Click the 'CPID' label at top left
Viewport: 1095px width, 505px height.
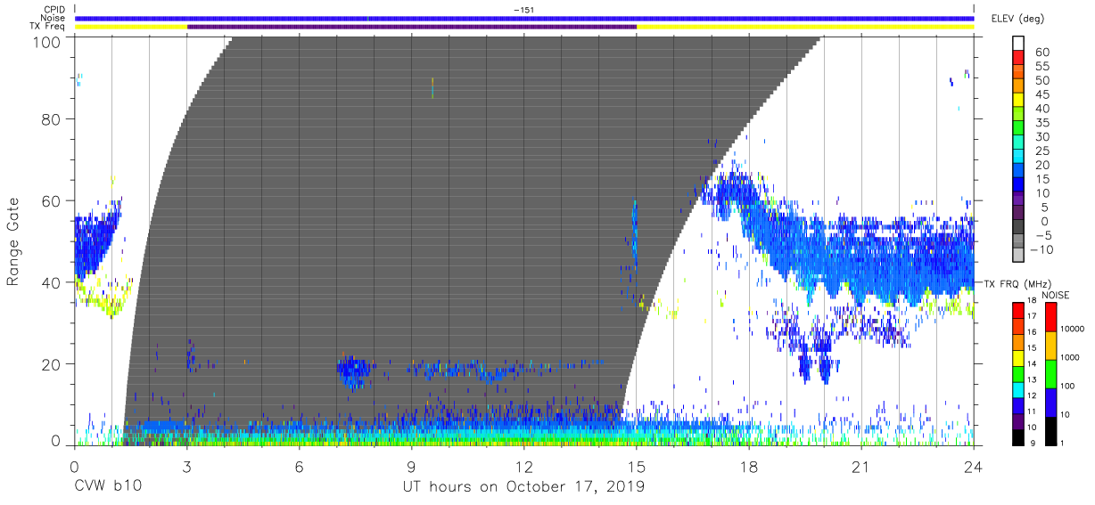point(54,10)
